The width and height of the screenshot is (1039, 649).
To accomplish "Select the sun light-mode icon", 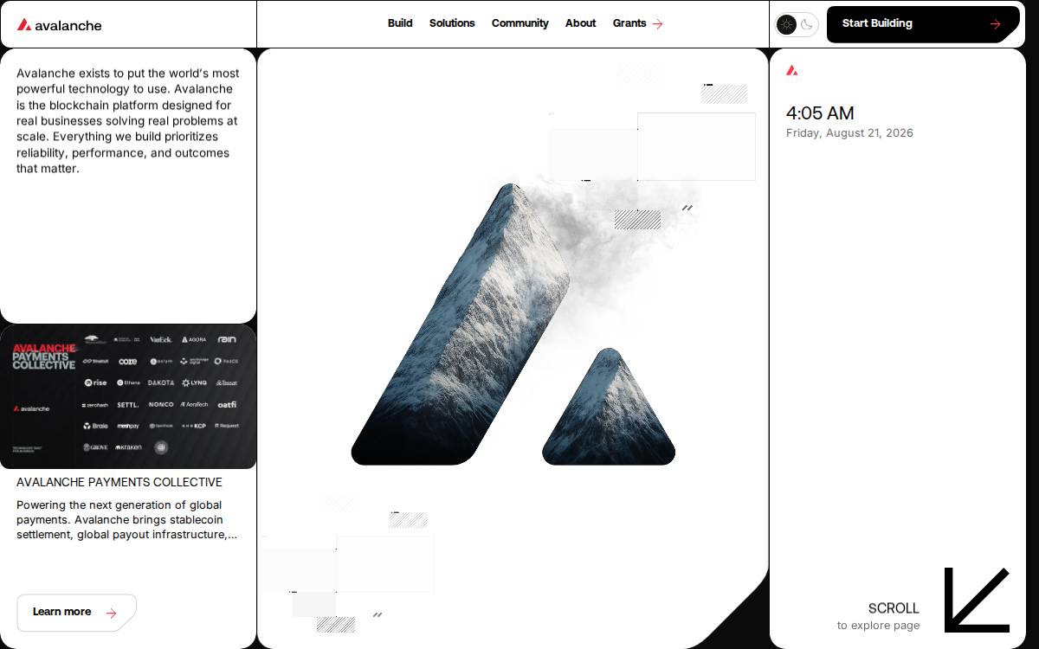I will pos(786,24).
